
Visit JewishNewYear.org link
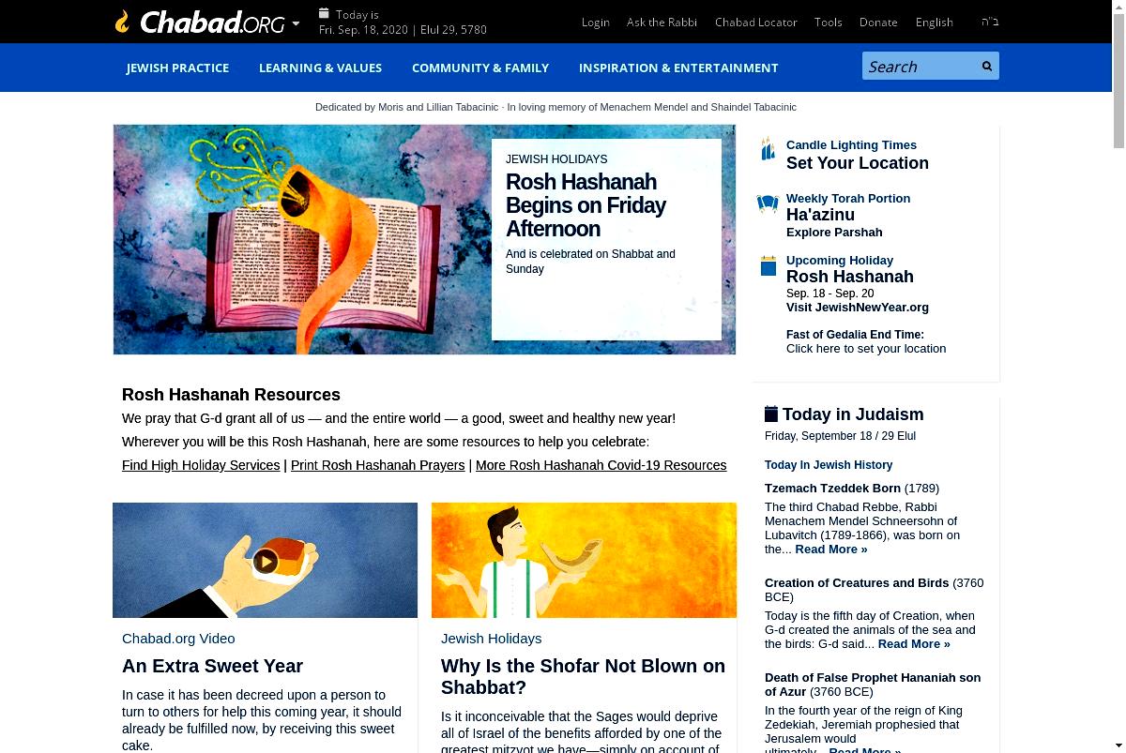[858, 308]
